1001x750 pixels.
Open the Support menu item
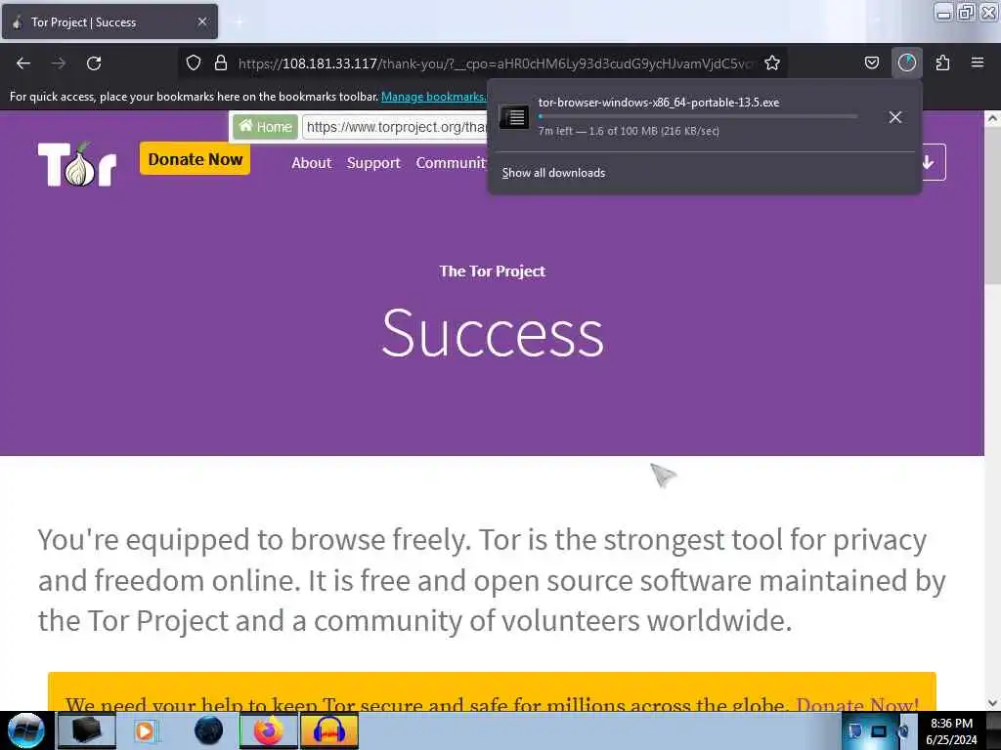373,163
